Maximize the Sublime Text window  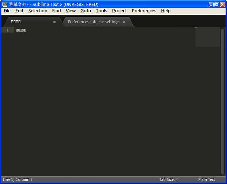217,5
